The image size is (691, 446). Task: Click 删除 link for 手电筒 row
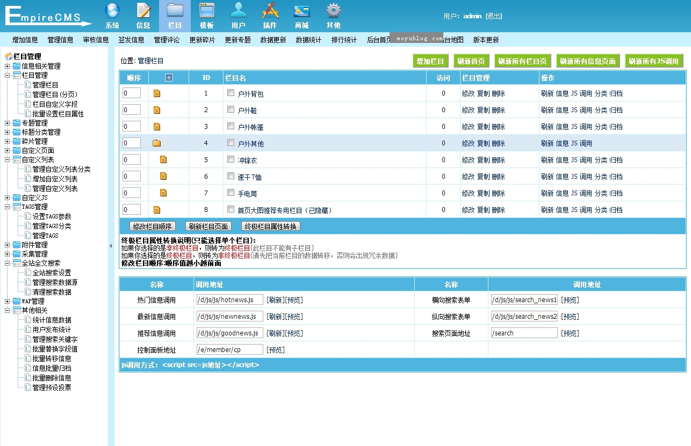click(x=499, y=193)
